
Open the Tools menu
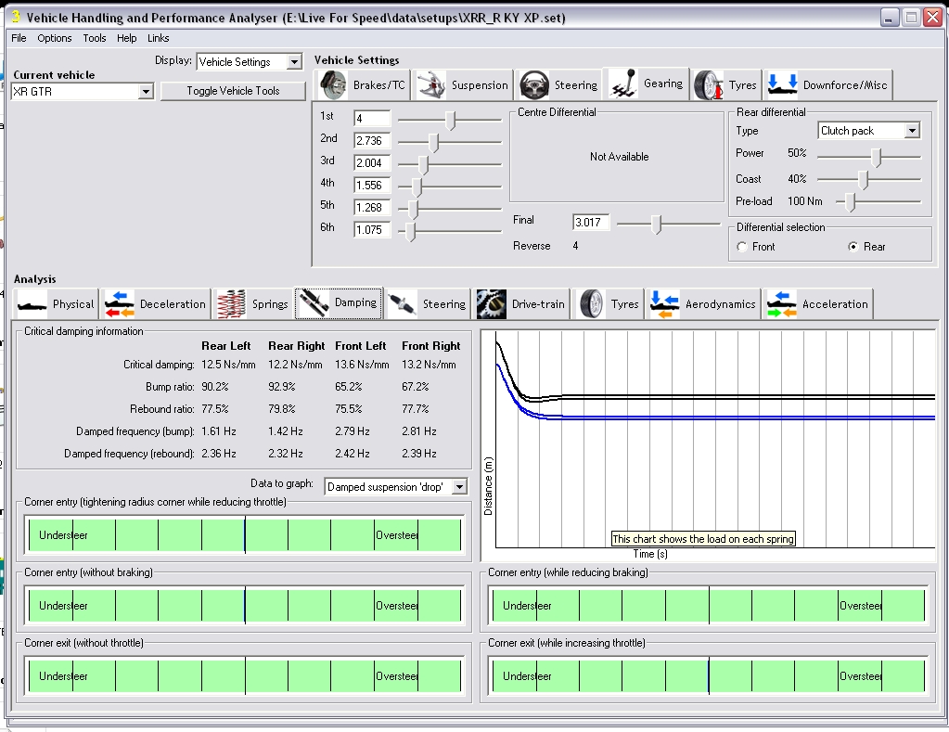click(x=95, y=38)
